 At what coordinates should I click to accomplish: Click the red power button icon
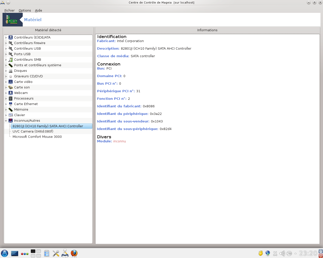click(320, 255)
